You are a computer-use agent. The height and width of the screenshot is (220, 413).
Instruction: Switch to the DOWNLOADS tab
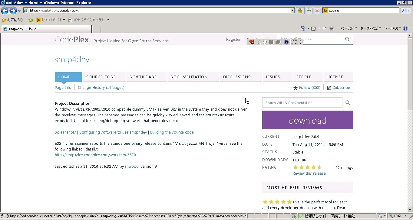pyautogui.click(x=147, y=77)
